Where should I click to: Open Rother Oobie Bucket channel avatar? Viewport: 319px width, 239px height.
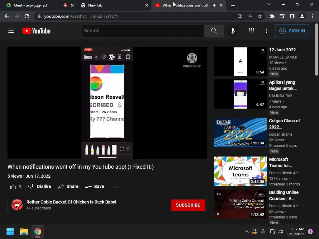click(x=17, y=205)
